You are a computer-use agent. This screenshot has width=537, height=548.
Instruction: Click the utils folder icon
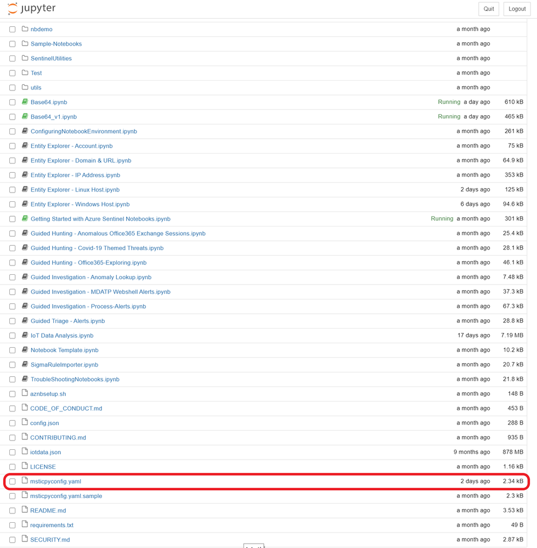[25, 87]
